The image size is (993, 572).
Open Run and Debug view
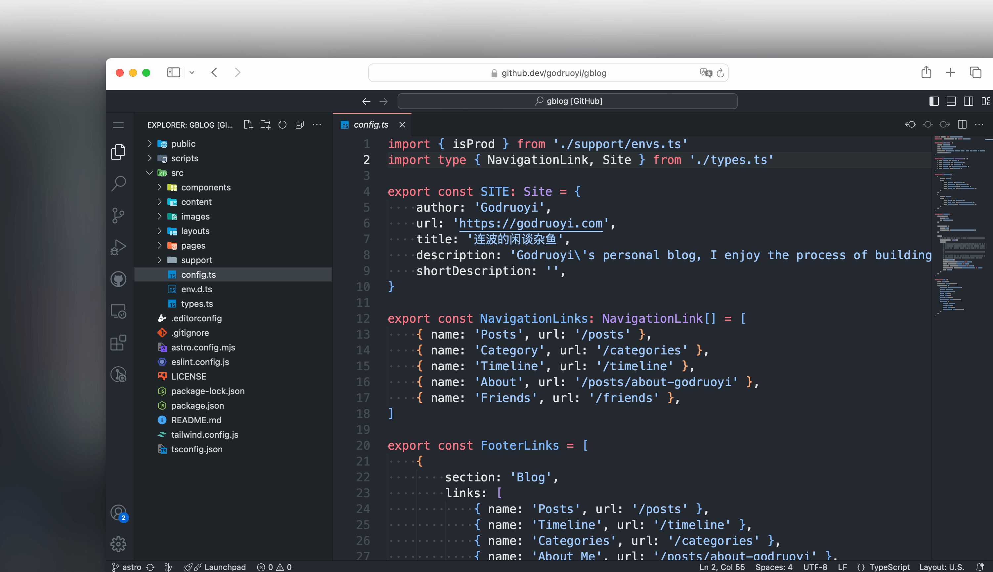pyautogui.click(x=118, y=247)
